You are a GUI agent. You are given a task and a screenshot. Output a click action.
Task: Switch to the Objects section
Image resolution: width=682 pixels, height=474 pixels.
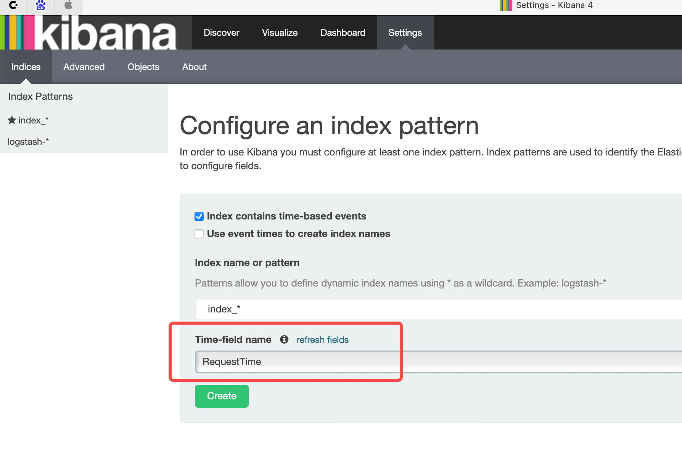pos(143,67)
